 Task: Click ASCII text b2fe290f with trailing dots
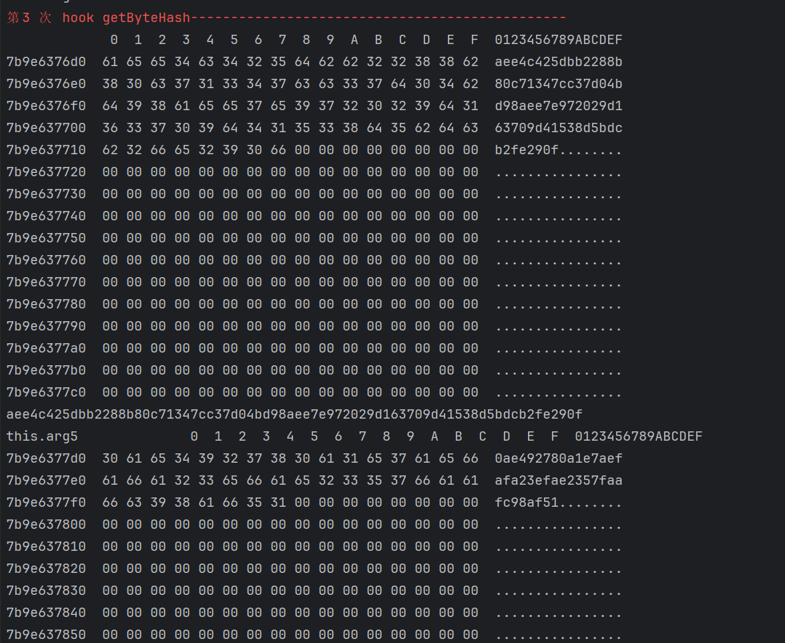[x=558, y=150]
